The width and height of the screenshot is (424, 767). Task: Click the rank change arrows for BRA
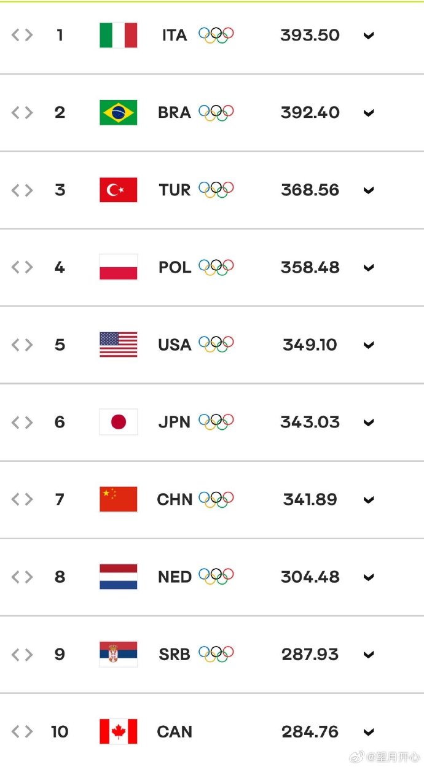(x=22, y=112)
